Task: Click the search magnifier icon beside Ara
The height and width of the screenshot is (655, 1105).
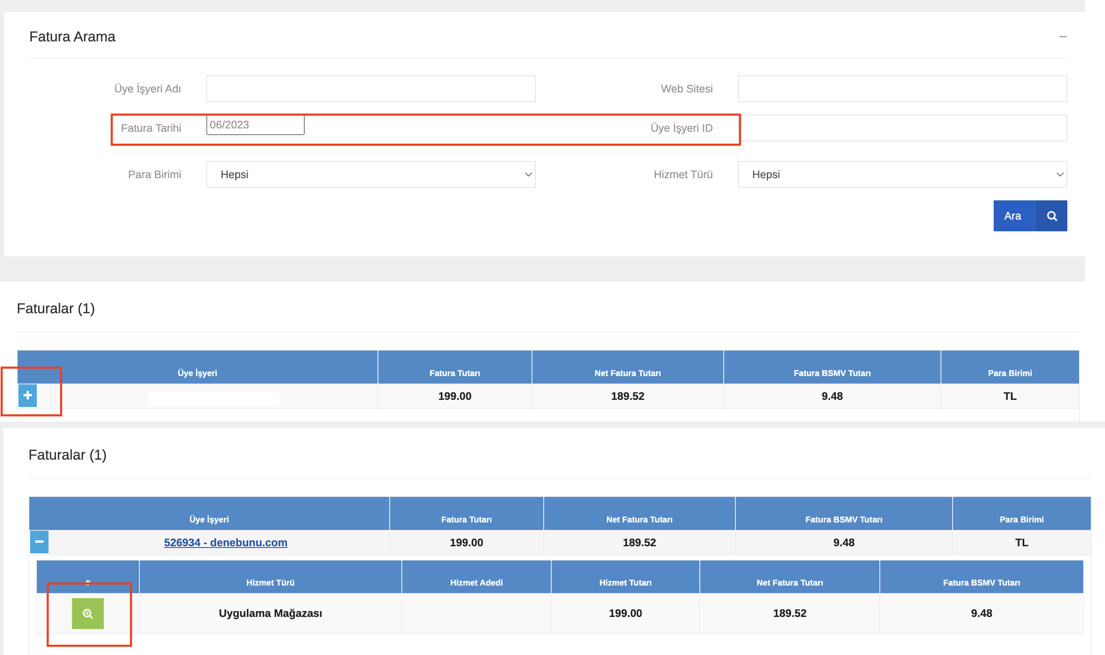Action: click(x=1051, y=216)
